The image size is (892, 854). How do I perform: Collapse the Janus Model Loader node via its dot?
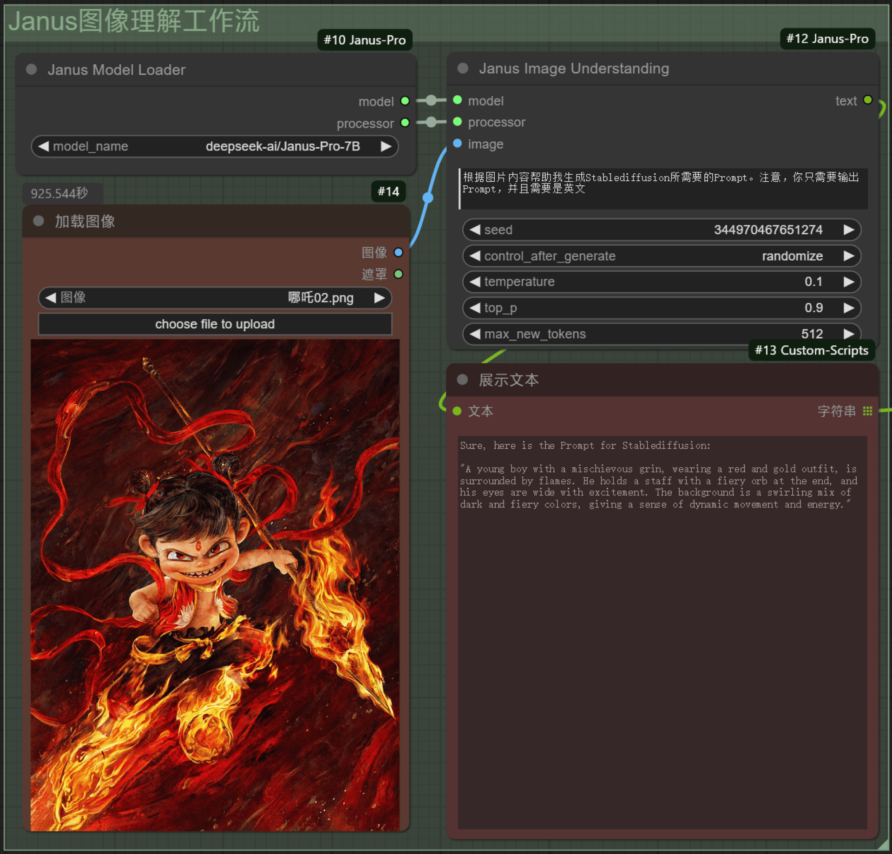[x=32, y=69]
